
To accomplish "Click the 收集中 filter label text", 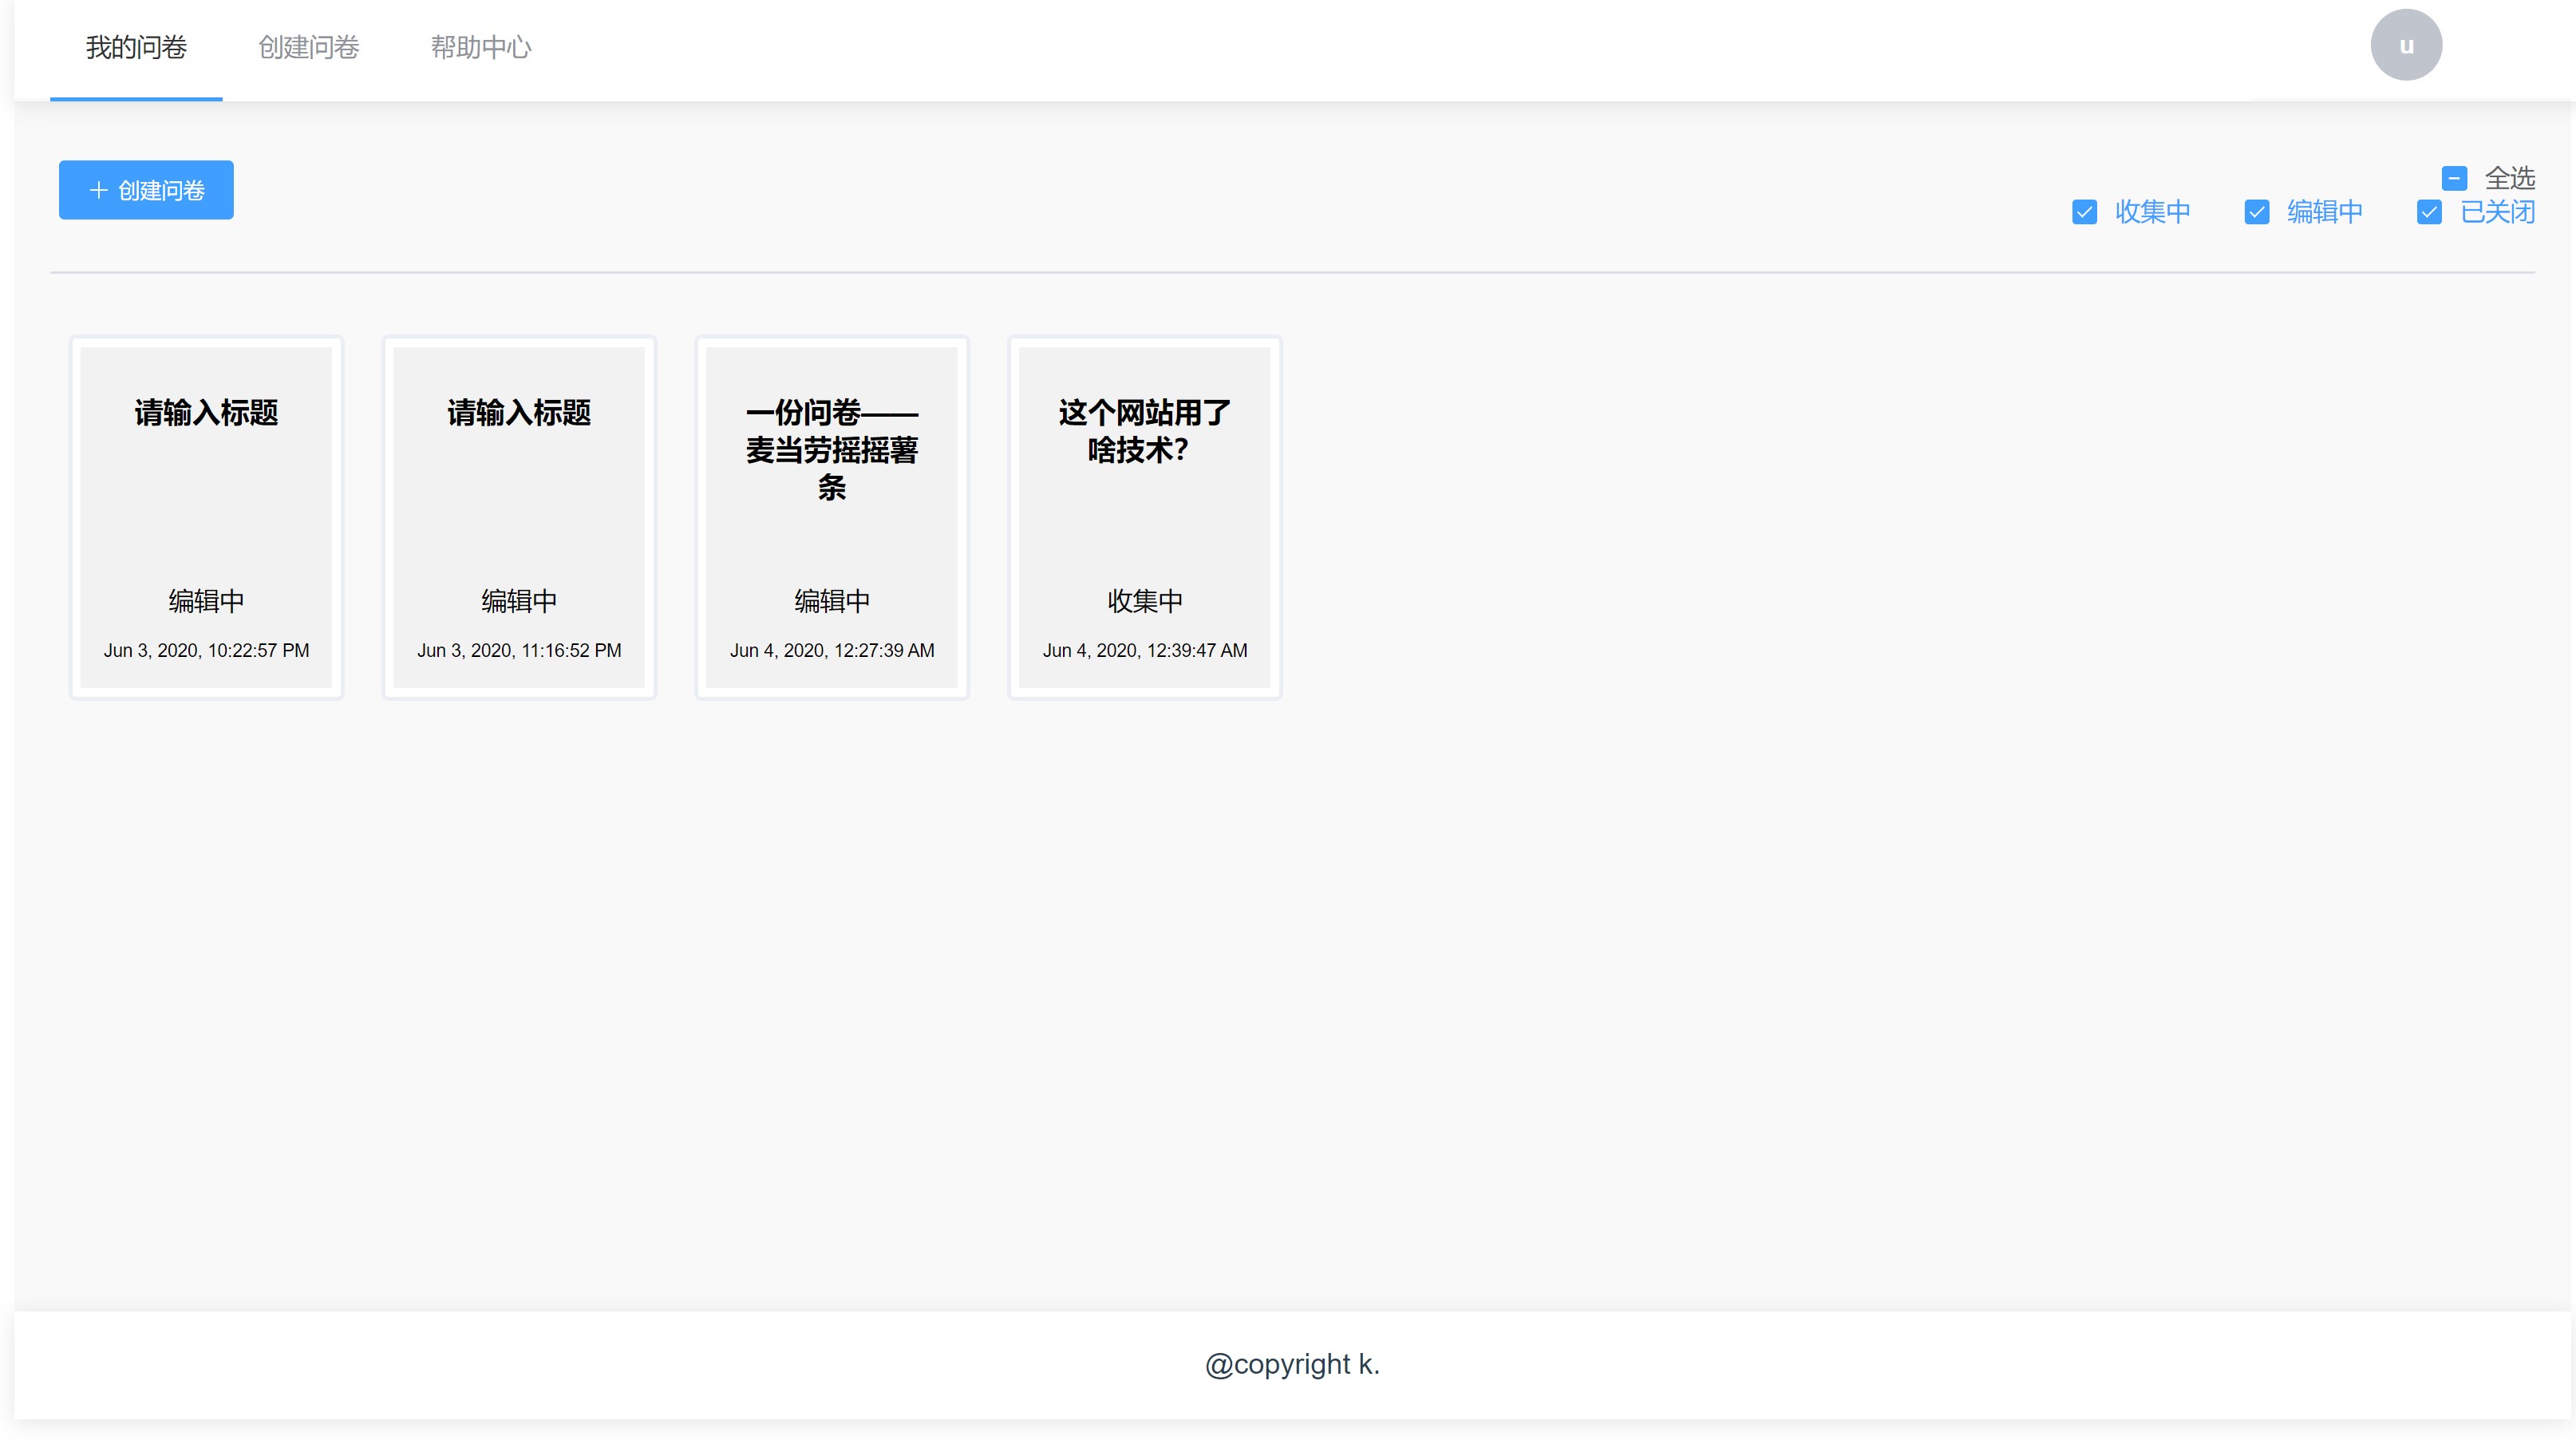I will click(x=2152, y=212).
